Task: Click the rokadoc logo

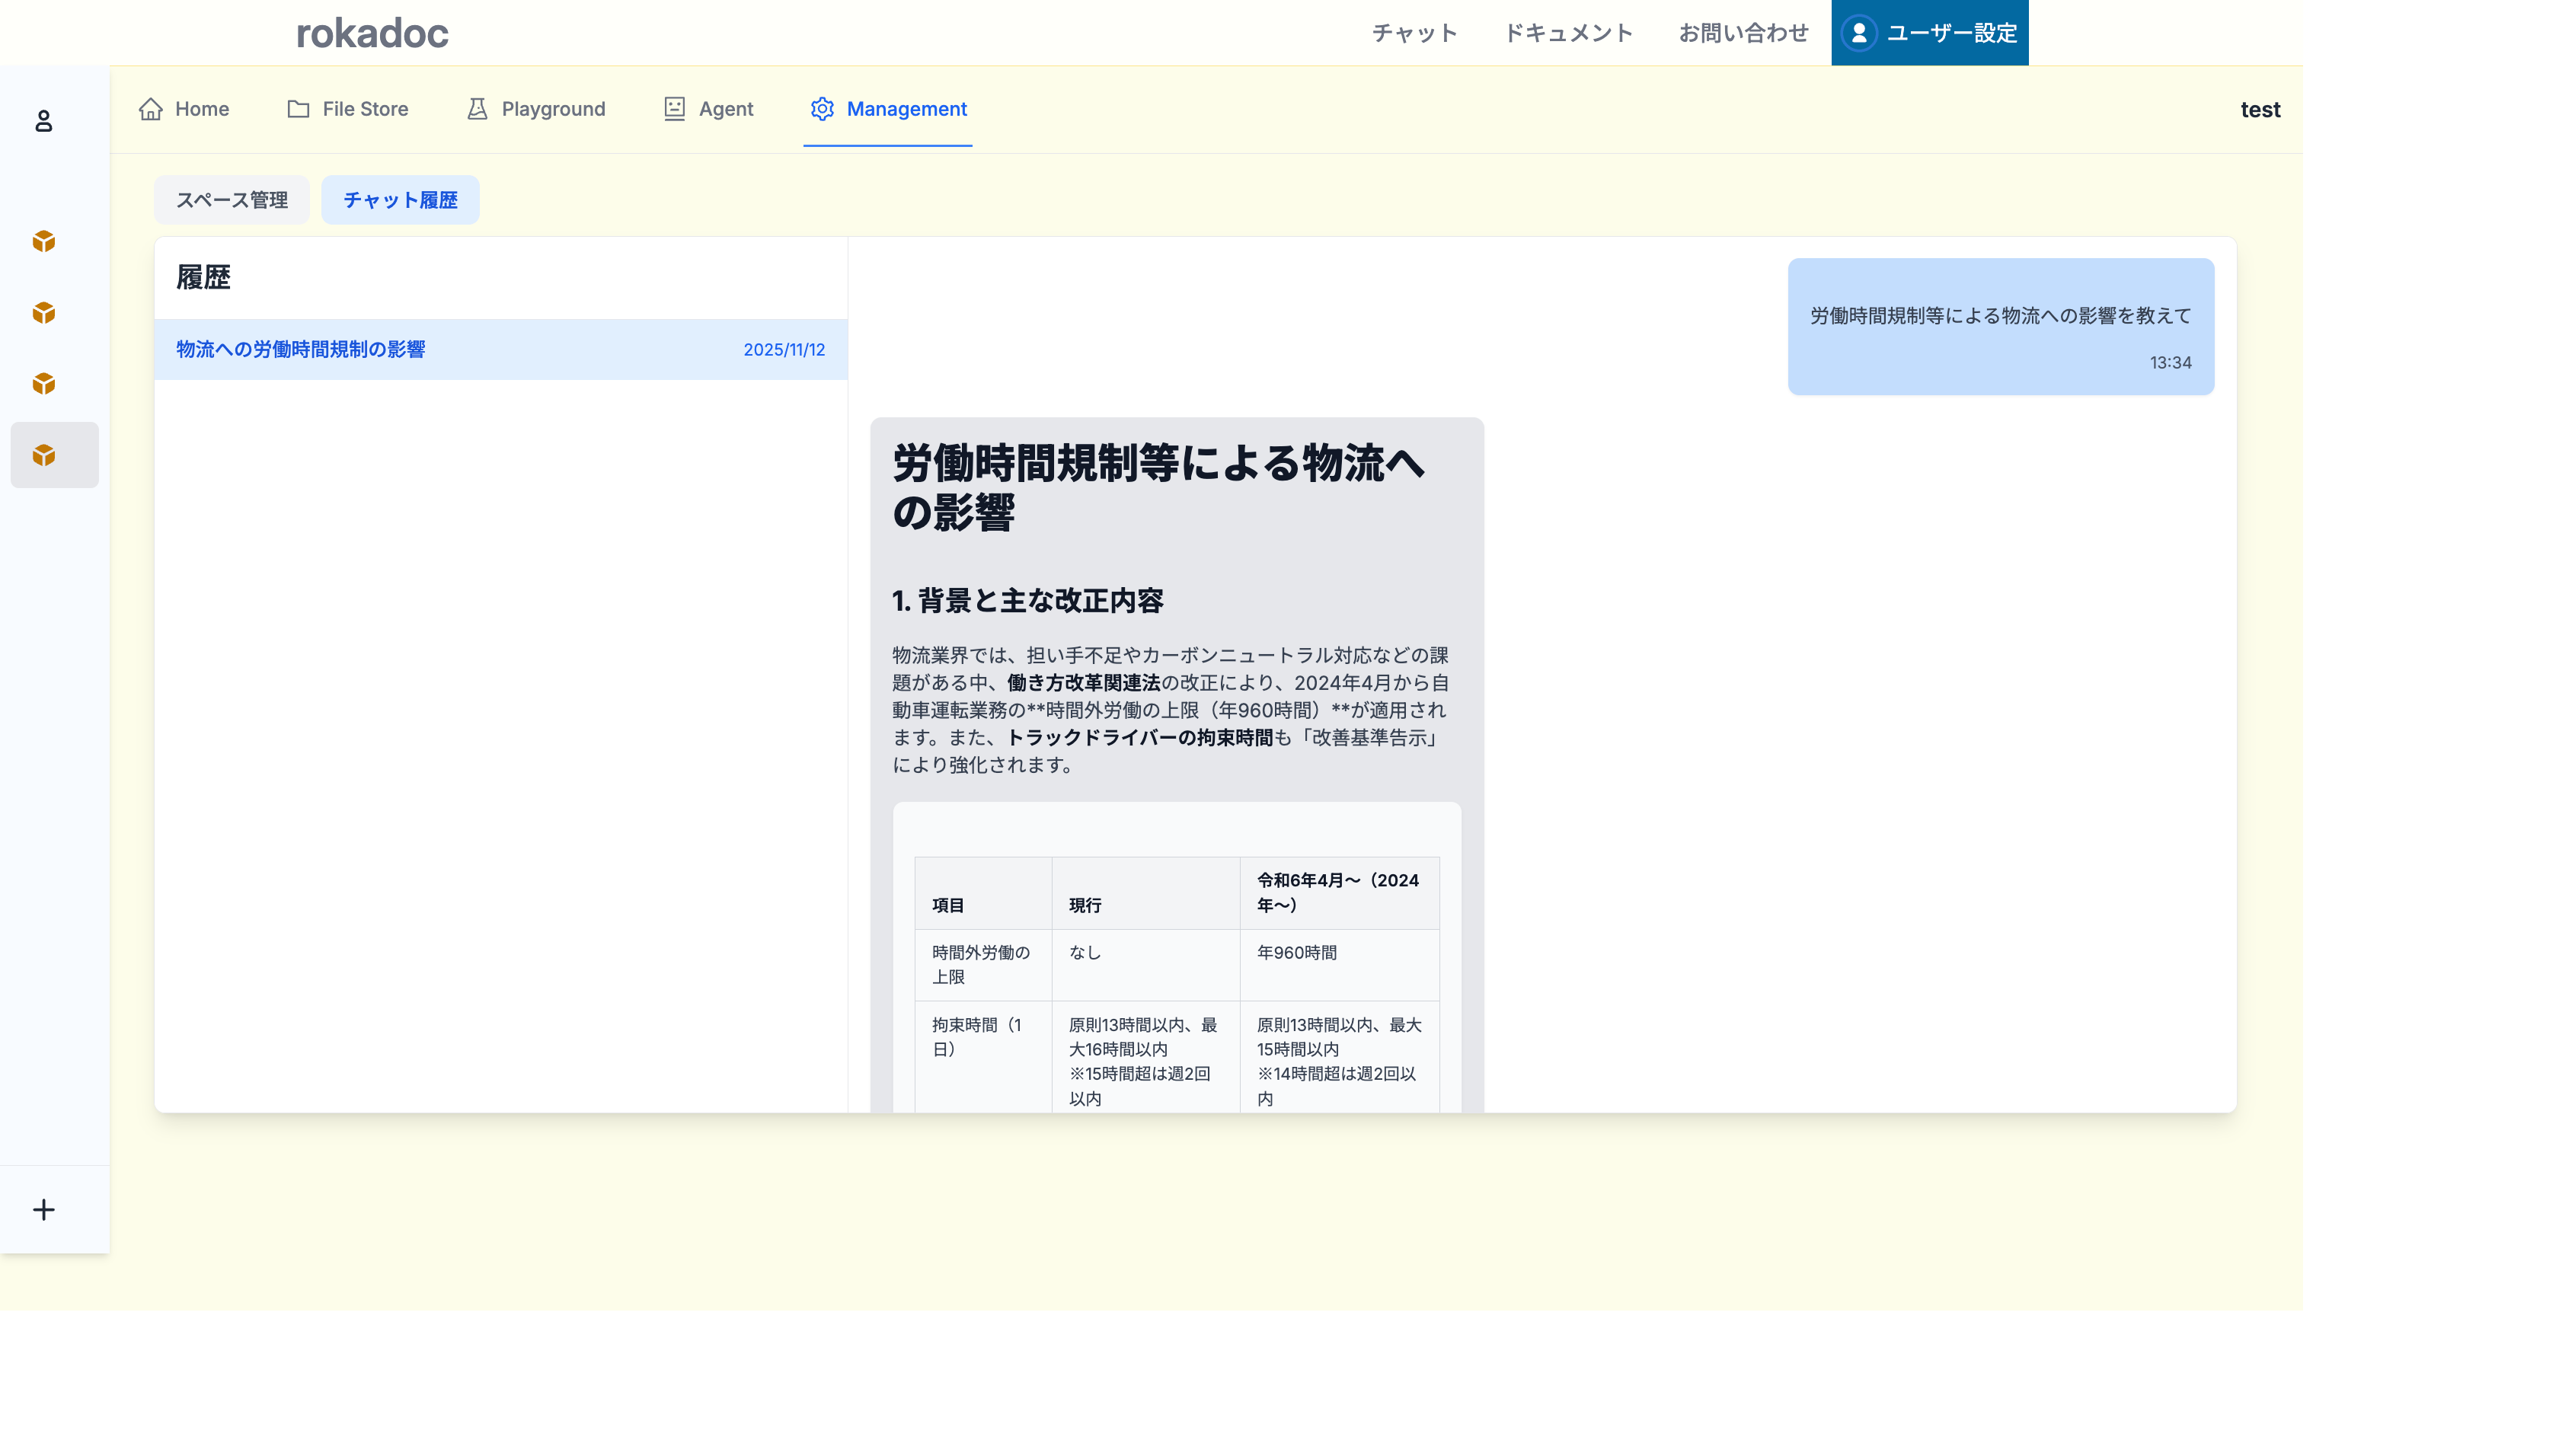Action: pos(372,33)
